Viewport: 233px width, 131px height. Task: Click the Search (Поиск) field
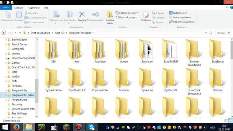[x=223, y=33]
